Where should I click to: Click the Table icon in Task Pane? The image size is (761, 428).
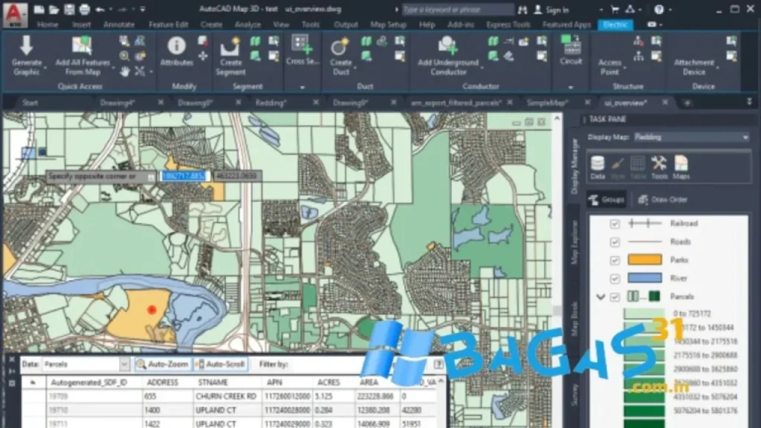click(638, 167)
